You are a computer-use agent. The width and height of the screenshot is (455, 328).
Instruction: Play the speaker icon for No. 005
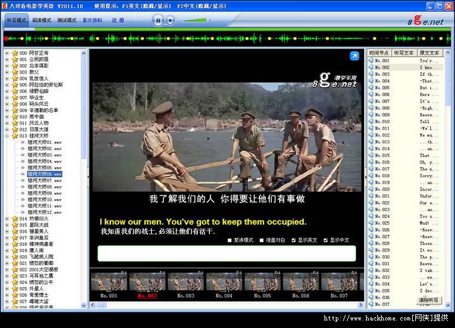(371, 87)
